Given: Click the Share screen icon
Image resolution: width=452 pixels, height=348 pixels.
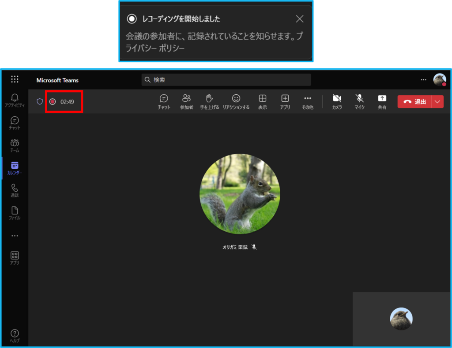Looking at the screenshot, I should 382,101.
